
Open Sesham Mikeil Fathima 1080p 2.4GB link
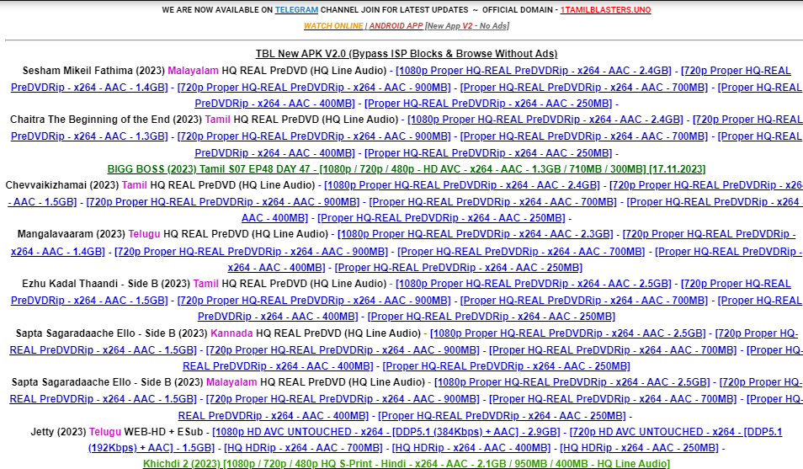(x=533, y=71)
